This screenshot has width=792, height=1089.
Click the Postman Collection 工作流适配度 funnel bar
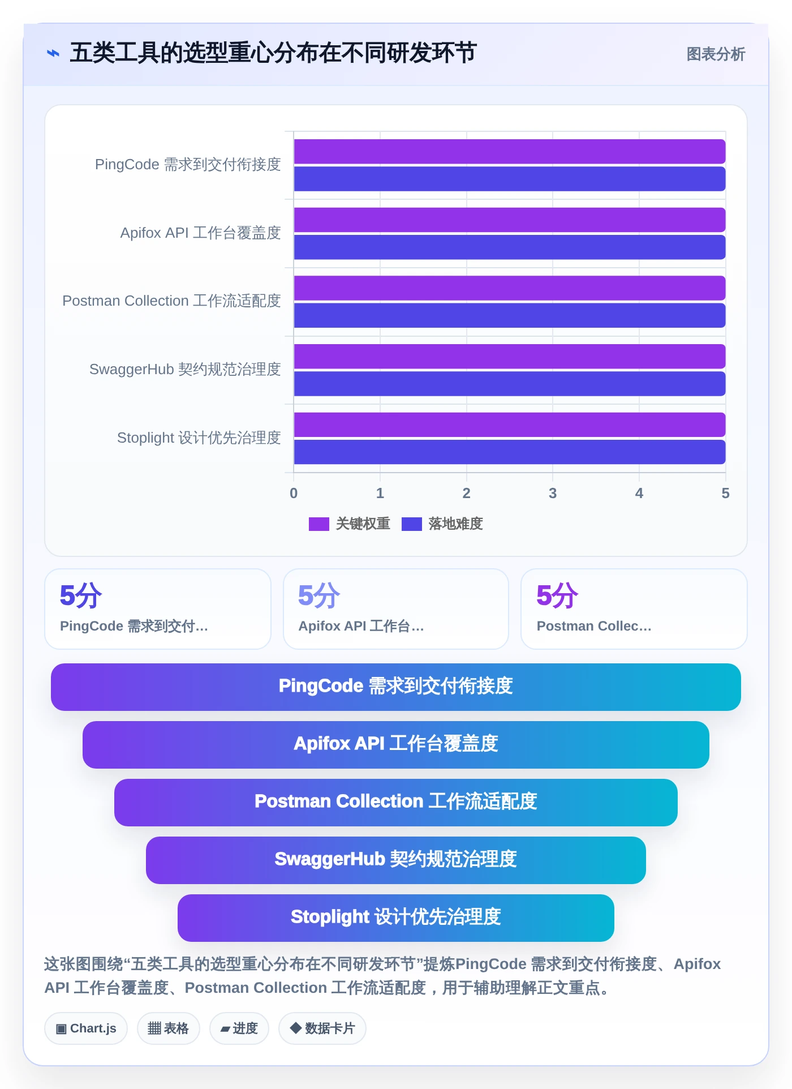[x=396, y=803]
